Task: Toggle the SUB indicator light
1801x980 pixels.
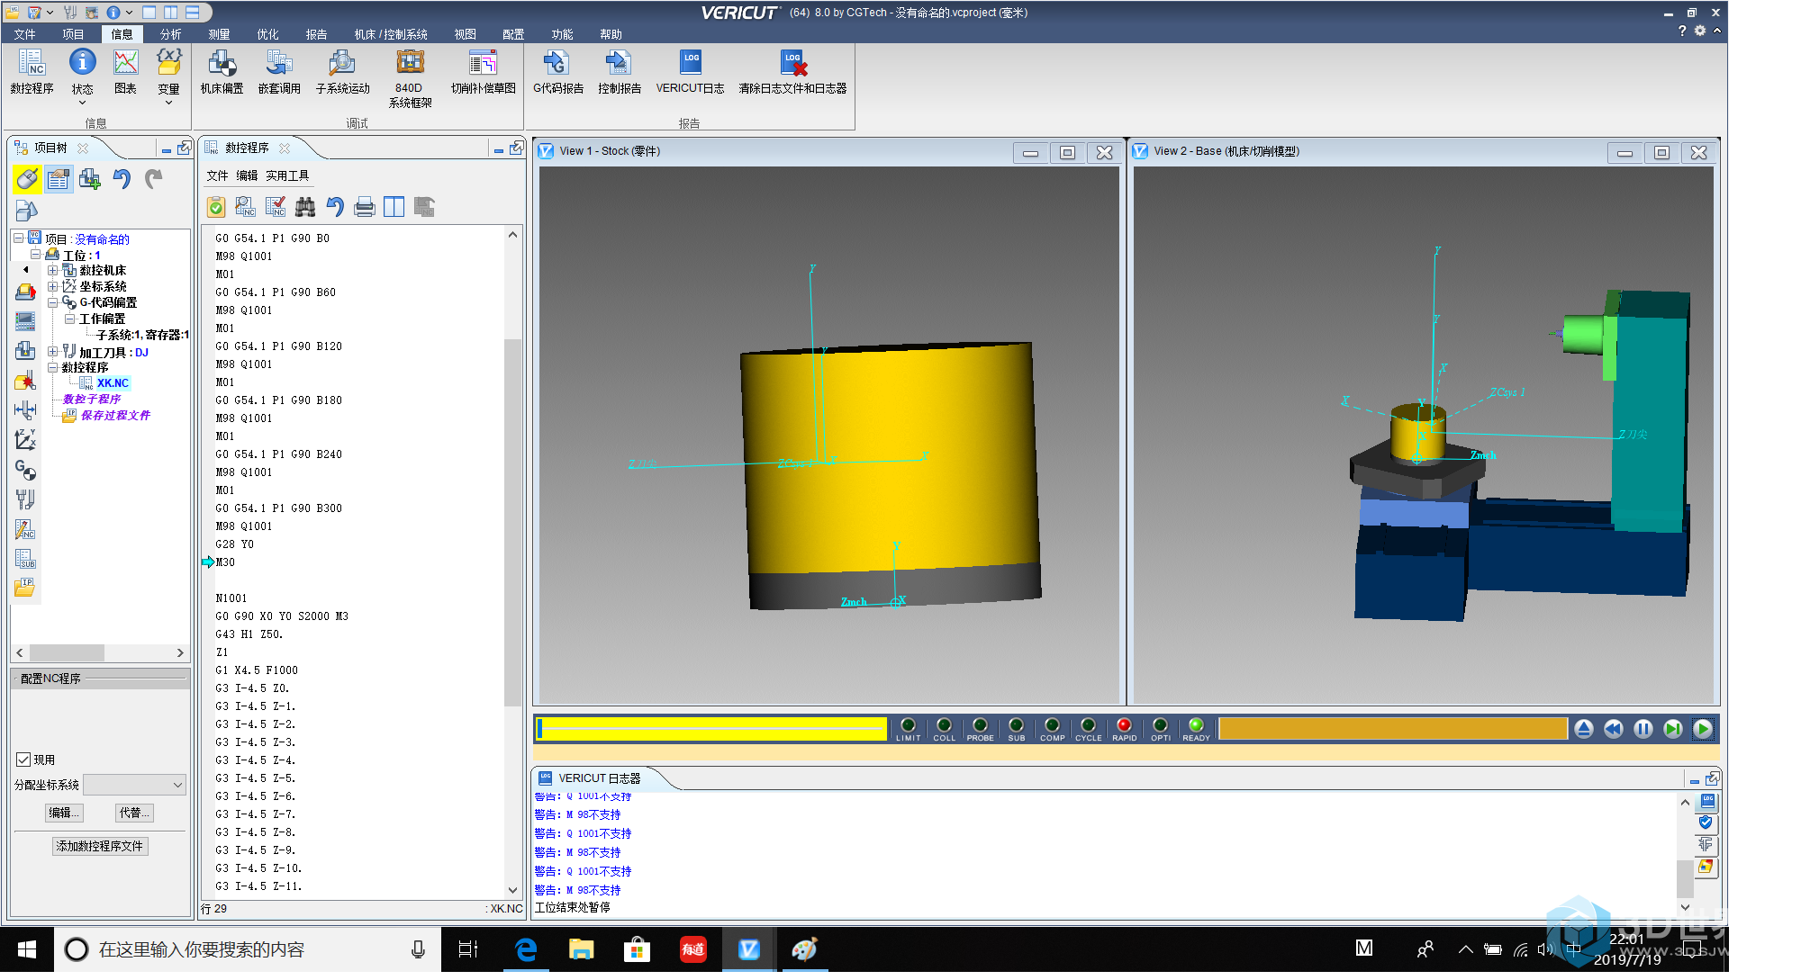Action: pos(1016,725)
